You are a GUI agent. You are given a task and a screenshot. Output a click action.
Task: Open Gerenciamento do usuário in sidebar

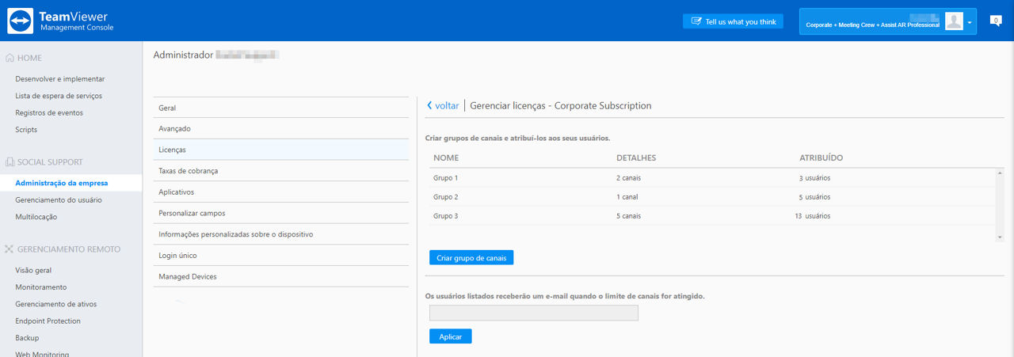59,200
